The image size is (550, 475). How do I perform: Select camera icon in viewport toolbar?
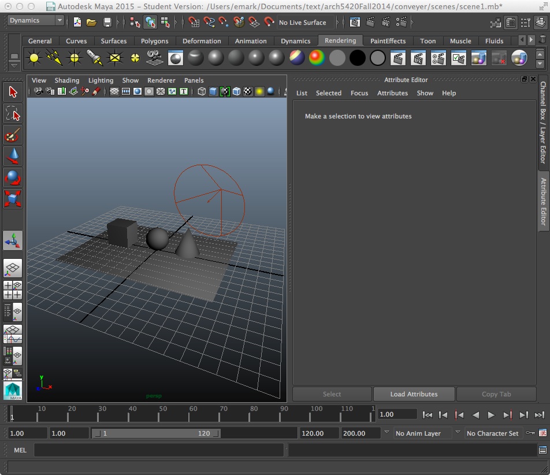38,91
